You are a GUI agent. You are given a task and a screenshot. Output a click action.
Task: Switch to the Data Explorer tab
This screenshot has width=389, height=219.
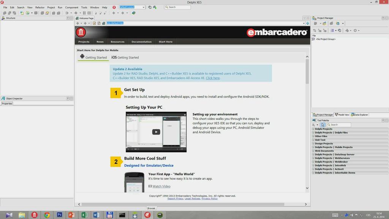tap(360, 115)
